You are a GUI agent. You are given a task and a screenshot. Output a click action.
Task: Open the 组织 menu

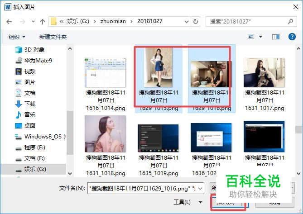point(17,37)
